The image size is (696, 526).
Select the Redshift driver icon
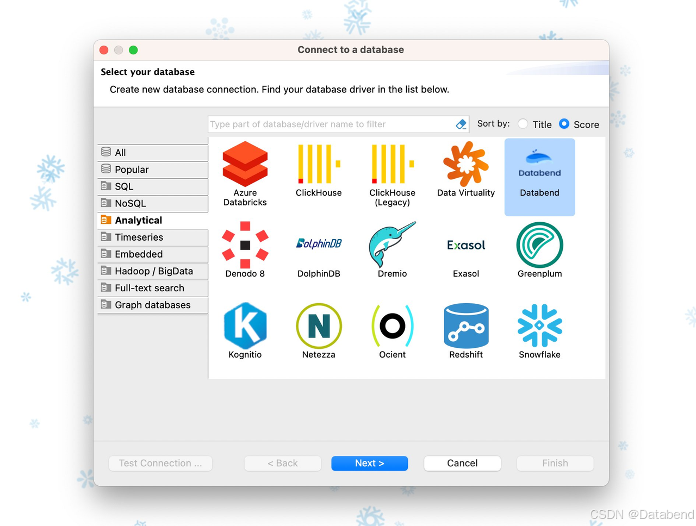[466, 326]
